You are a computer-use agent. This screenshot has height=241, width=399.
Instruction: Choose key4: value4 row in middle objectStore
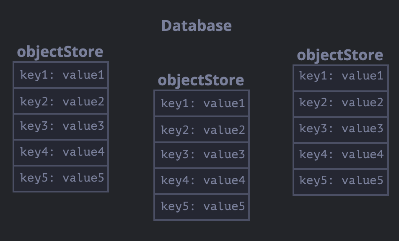click(202, 180)
